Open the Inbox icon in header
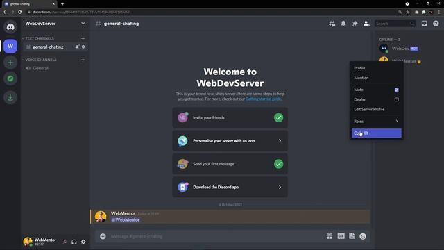Screen dimensions: 444x250 [x=424, y=24]
